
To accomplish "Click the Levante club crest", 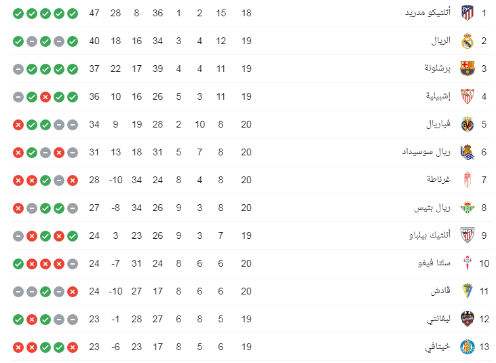I will point(468,319).
